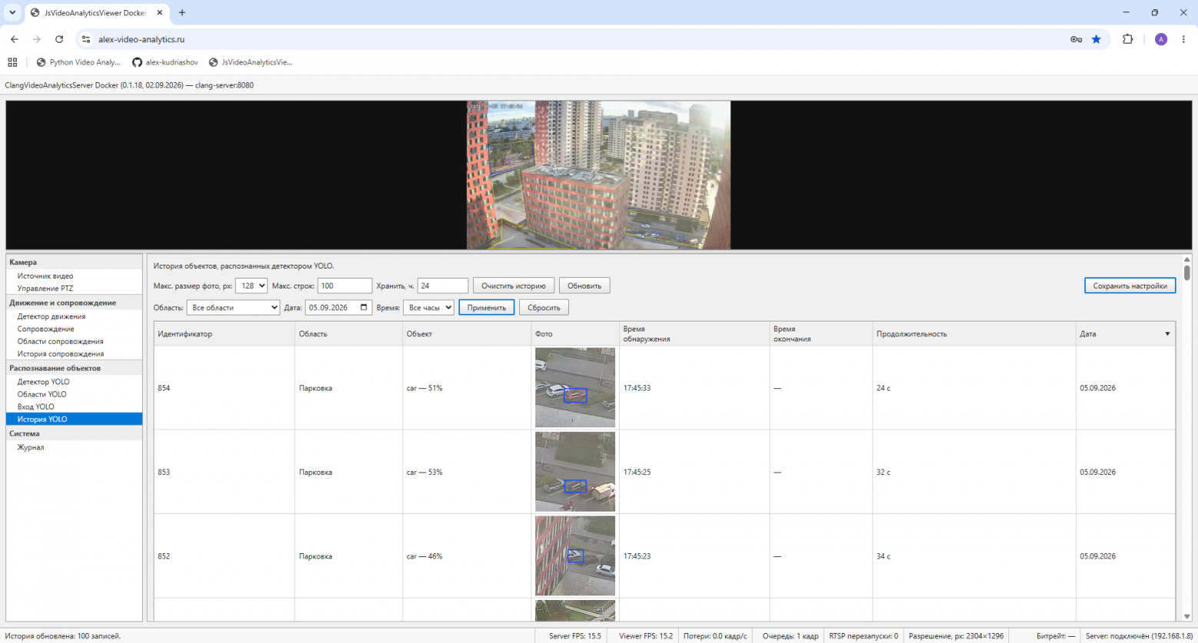This screenshot has width=1198, height=643.
Task: Open Вход YOLO section
Action: (x=36, y=407)
